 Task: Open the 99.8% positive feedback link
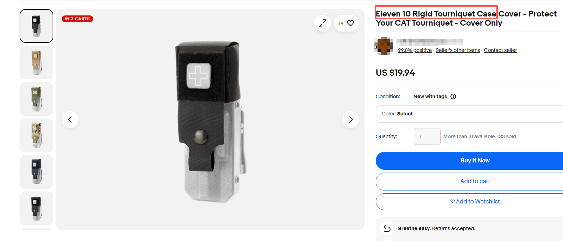[x=415, y=50]
